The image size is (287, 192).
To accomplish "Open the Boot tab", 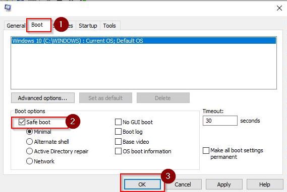I will [x=37, y=25].
